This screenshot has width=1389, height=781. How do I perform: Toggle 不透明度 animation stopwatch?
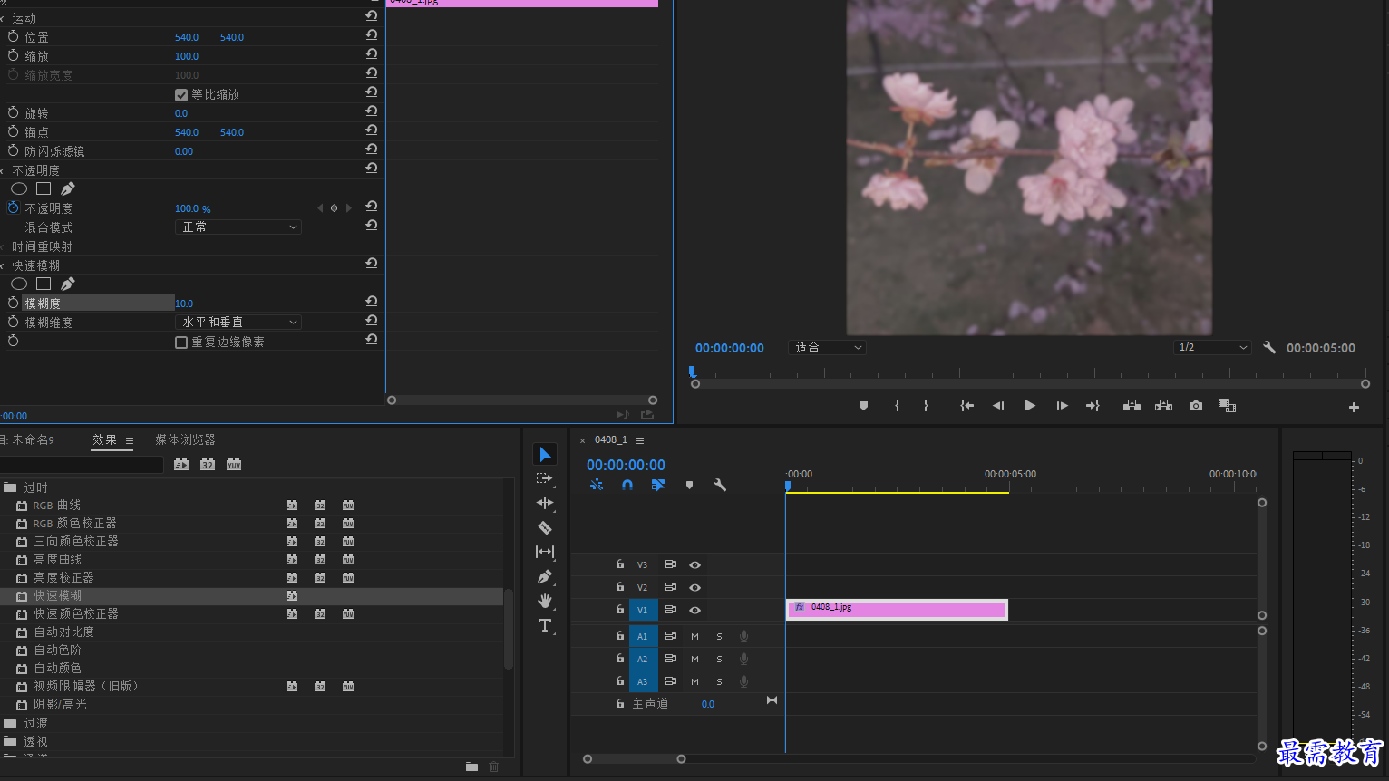13,207
